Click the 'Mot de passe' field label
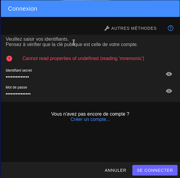Viewport: 180px width, 178px height. click(x=16, y=87)
